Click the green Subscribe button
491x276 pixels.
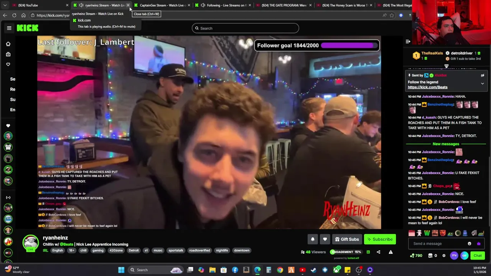[380, 239]
